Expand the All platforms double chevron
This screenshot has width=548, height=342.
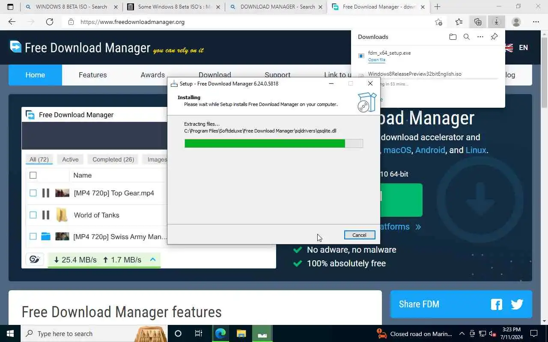(418, 227)
